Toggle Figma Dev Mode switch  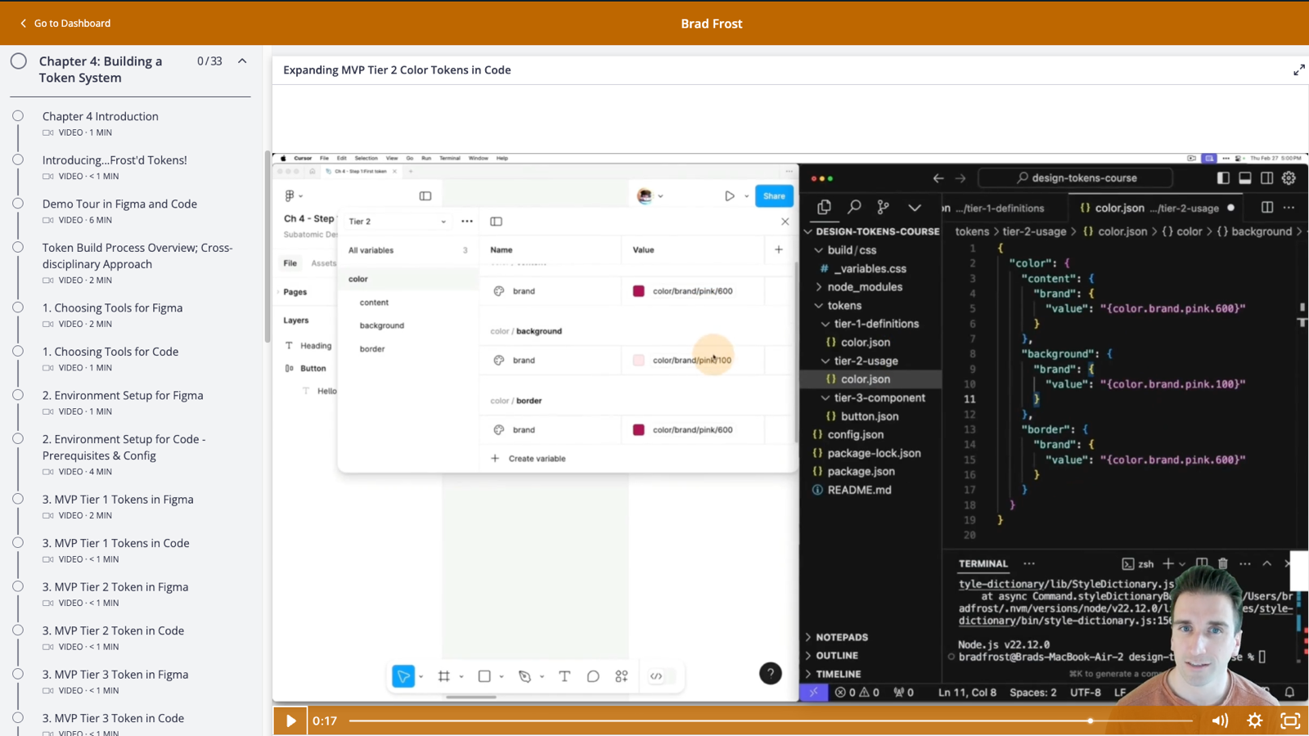click(x=663, y=676)
